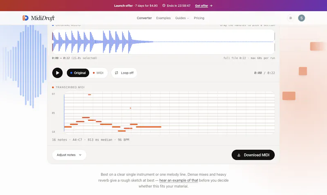The width and height of the screenshot is (327, 195).
Task: Click the arrow beside Get offer
Action: tap(211, 6)
